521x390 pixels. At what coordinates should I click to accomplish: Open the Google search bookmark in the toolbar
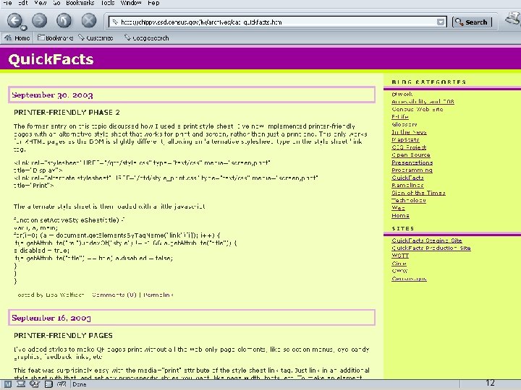coord(146,38)
